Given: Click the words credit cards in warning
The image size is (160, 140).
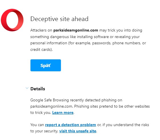Looking at the screenshot, I should 41,50.
